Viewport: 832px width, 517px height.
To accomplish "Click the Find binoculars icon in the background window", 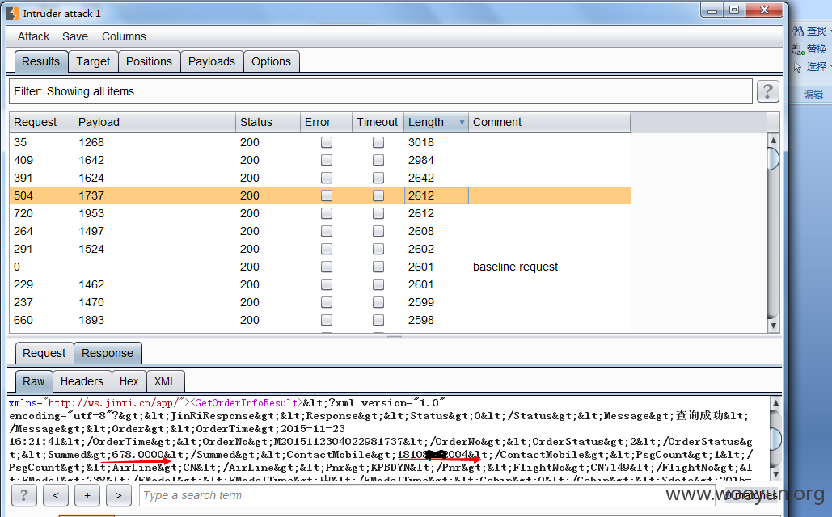I will 797,32.
